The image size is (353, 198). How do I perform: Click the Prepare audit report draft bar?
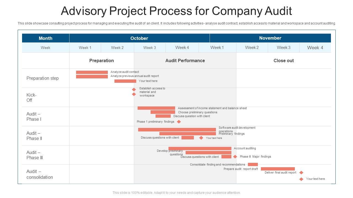click(278, 169)
